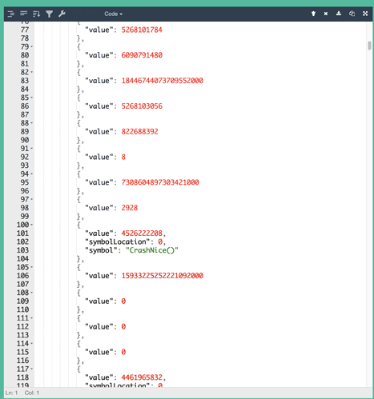Collapse the block at line 82

32,72
